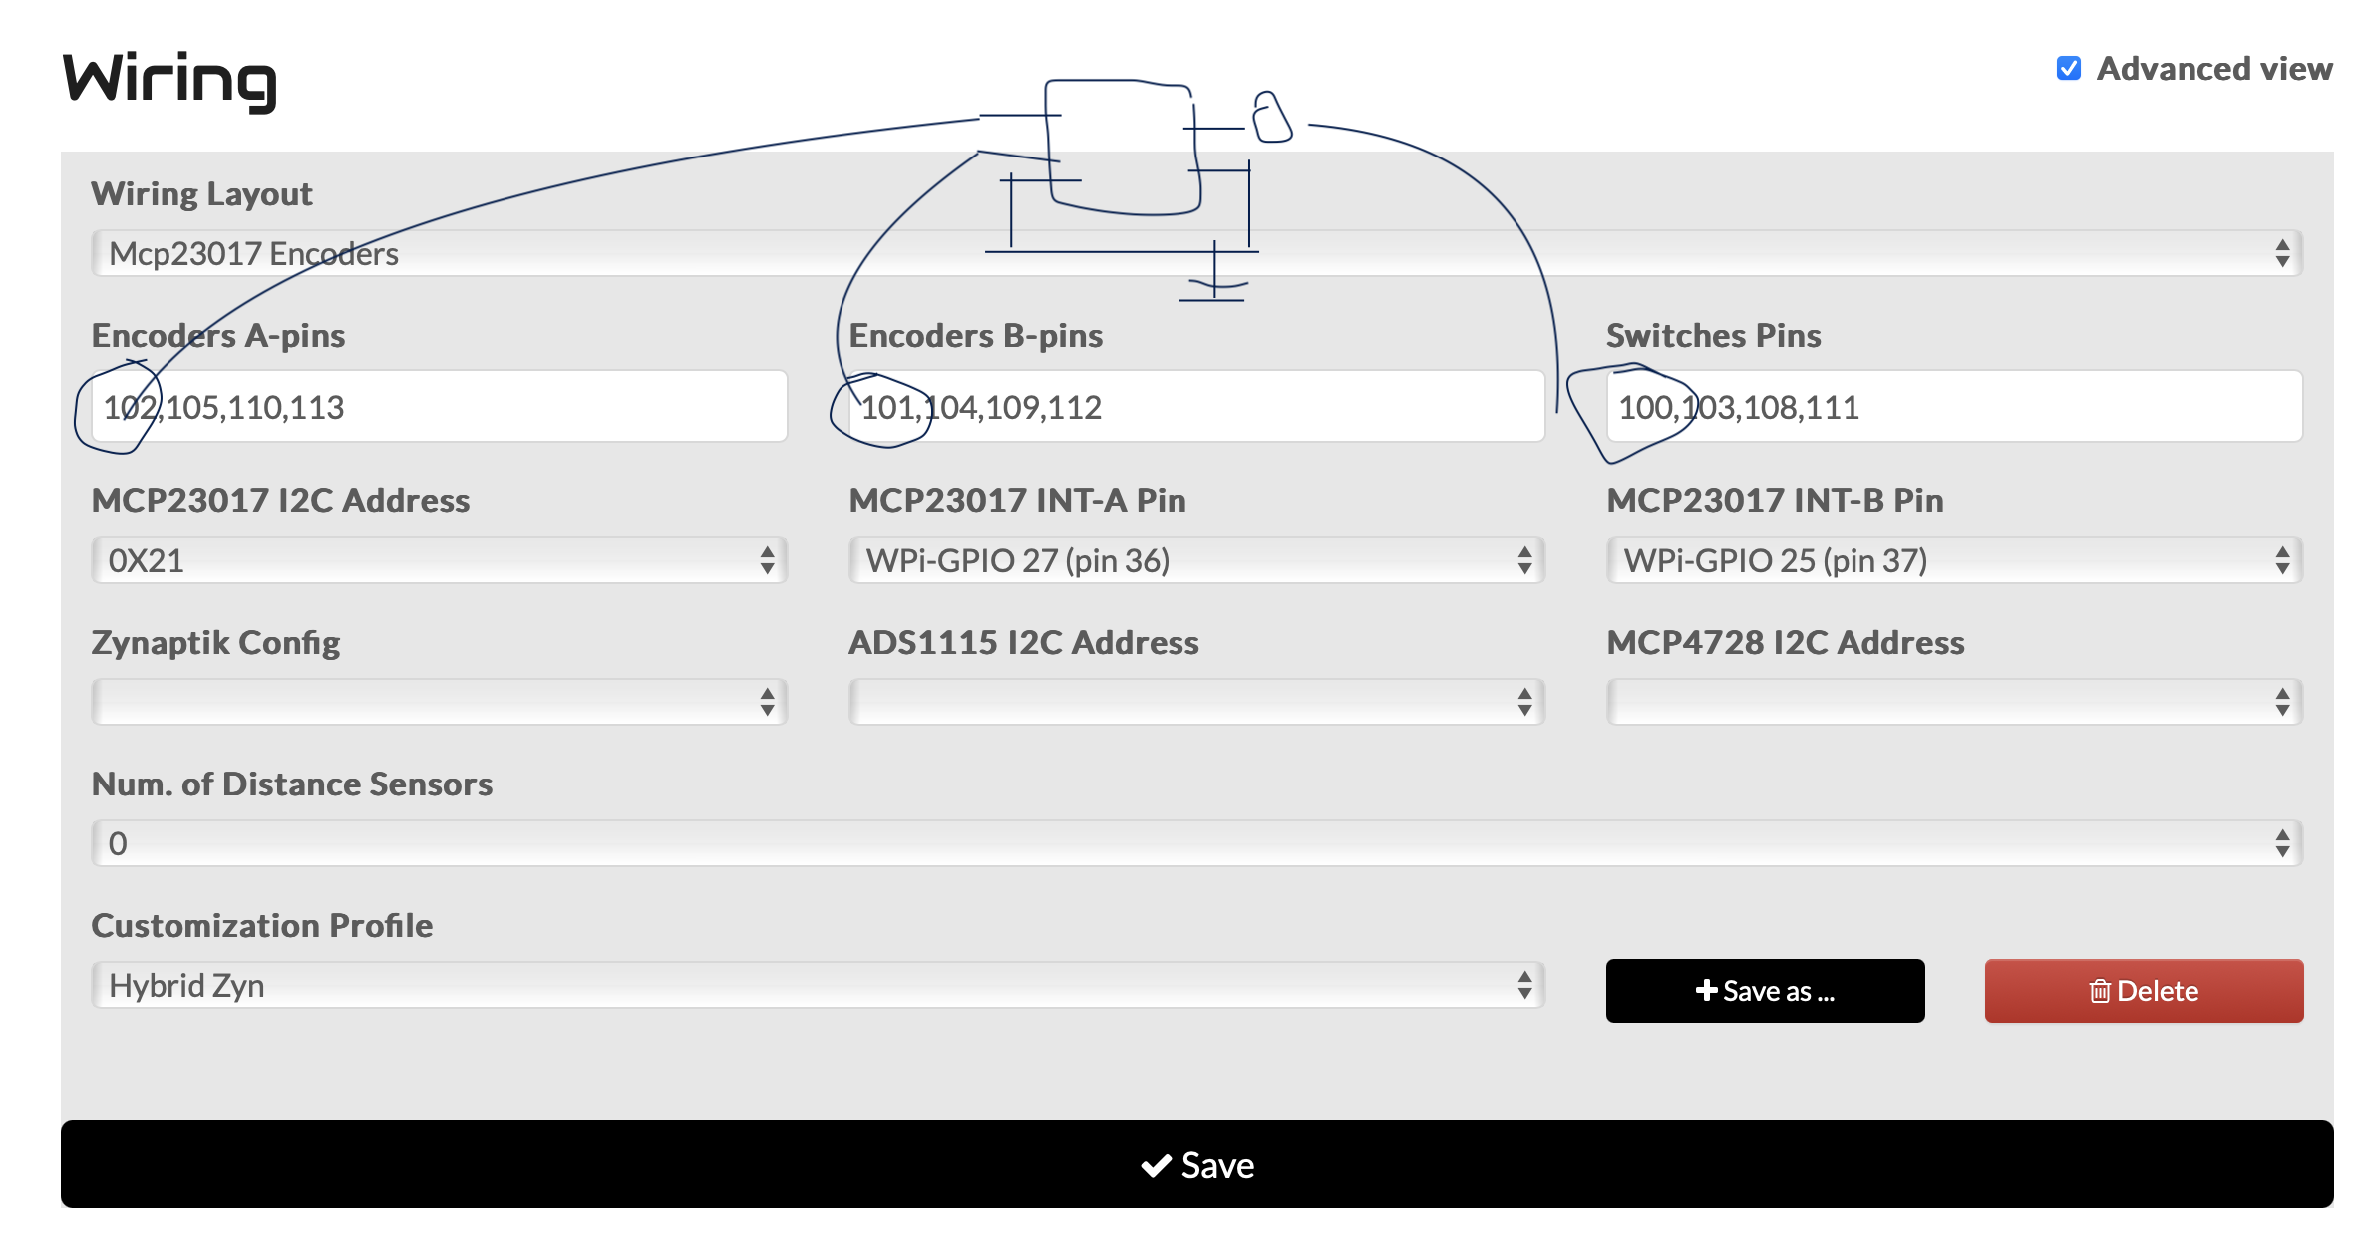Click the Switches Pins input field
The width and height of the screenshot is (2359, 1254).
coord(1954,406)
